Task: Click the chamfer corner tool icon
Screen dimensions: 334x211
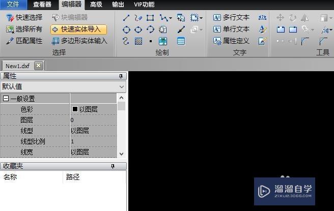Action: pyautogui.click(x=323, y=41)
